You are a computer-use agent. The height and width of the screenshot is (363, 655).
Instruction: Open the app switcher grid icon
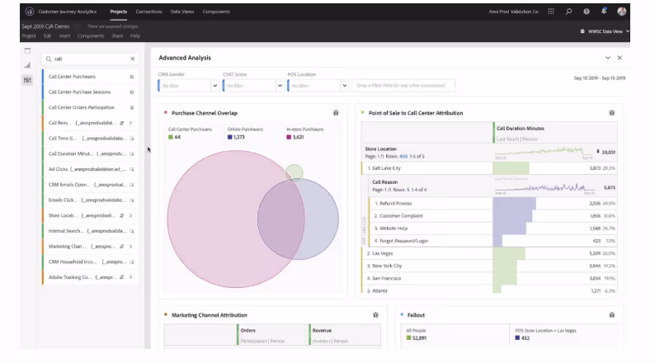point(551,12)
